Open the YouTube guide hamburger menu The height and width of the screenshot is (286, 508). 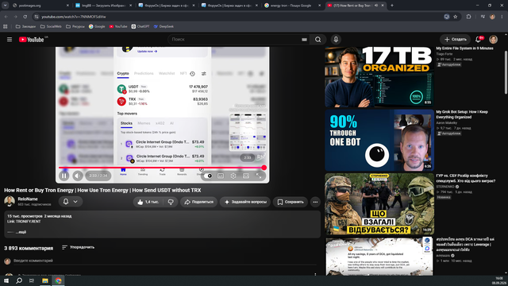pos(10,40)
